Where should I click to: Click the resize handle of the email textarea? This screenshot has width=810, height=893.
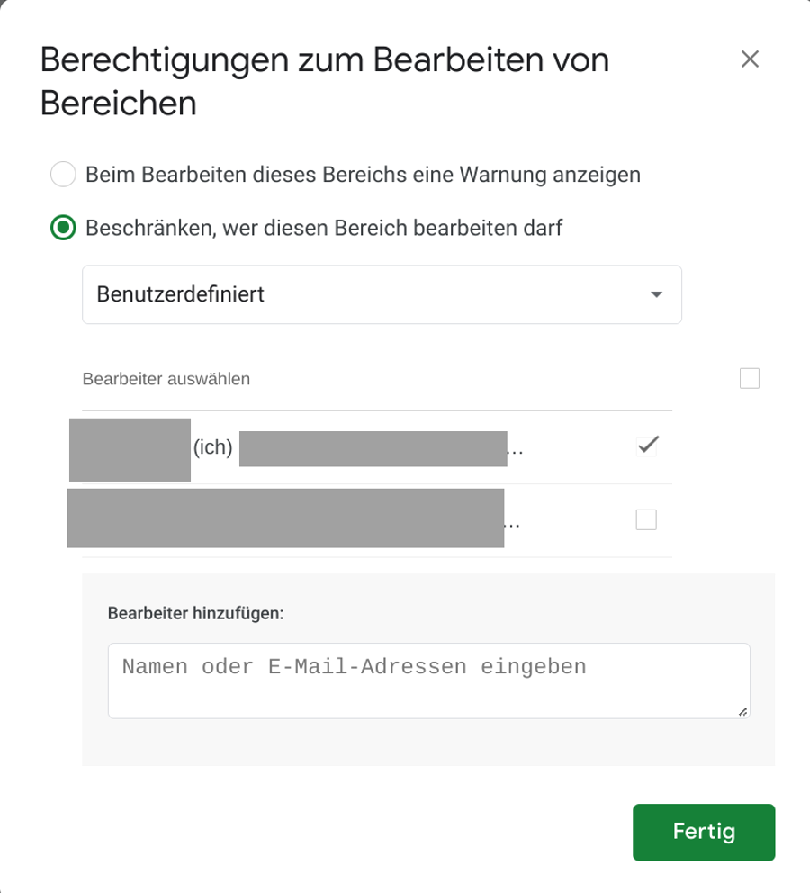(744, 712)
